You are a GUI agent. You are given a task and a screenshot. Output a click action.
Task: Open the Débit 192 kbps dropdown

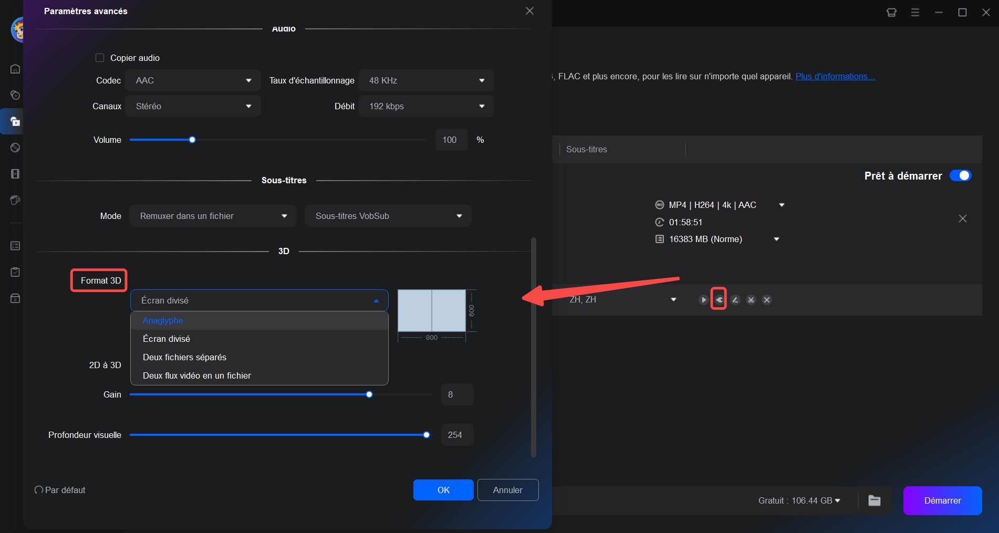coord(426,106)
